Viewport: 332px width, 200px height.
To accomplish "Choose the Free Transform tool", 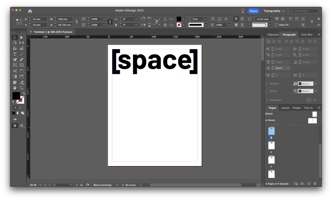I will click(x=22, y=71).
